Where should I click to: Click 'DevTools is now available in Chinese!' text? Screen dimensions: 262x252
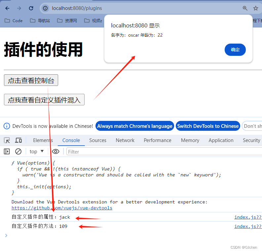(x=53, y=126)
